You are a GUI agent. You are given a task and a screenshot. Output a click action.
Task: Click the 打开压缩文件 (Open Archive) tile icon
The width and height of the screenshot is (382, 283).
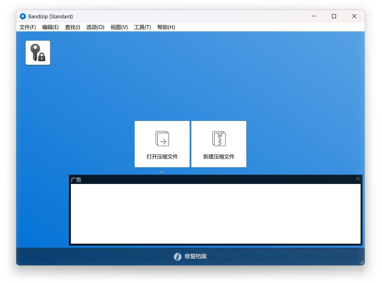pos(161,138)
